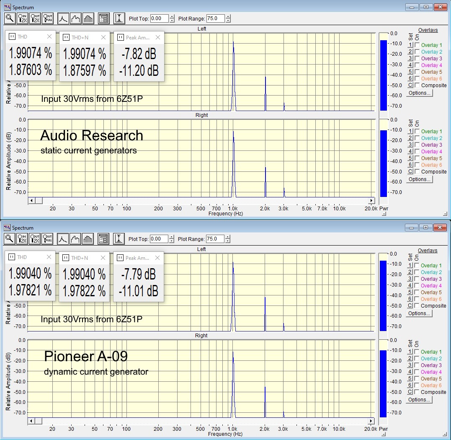Viewport: 451px width, 440px height.
Task: Increase Plot Top value in Pioneer A-09 window
Action: [171, 237]
